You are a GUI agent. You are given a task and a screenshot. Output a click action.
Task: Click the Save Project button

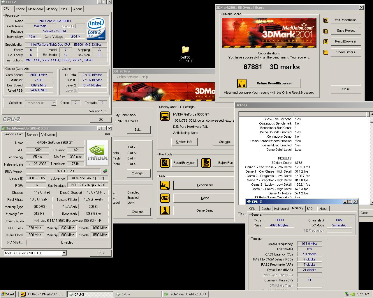346,31
